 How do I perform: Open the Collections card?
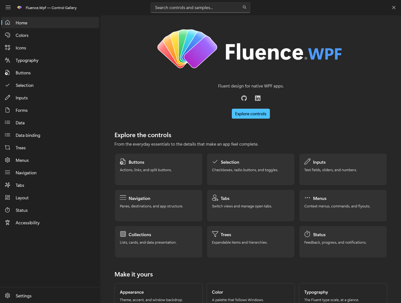tap(159, 242)
